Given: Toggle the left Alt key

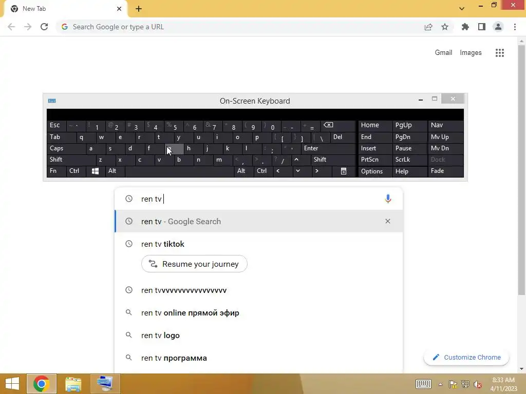Looking at the screenshot, I should click(x=115, y=171).
